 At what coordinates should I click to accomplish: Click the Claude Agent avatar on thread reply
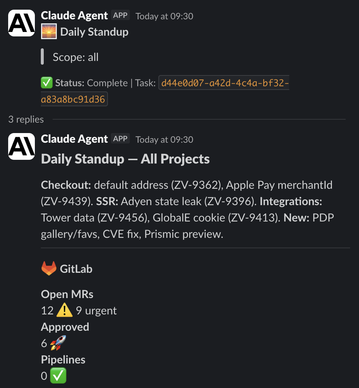[x=22, y=146]
